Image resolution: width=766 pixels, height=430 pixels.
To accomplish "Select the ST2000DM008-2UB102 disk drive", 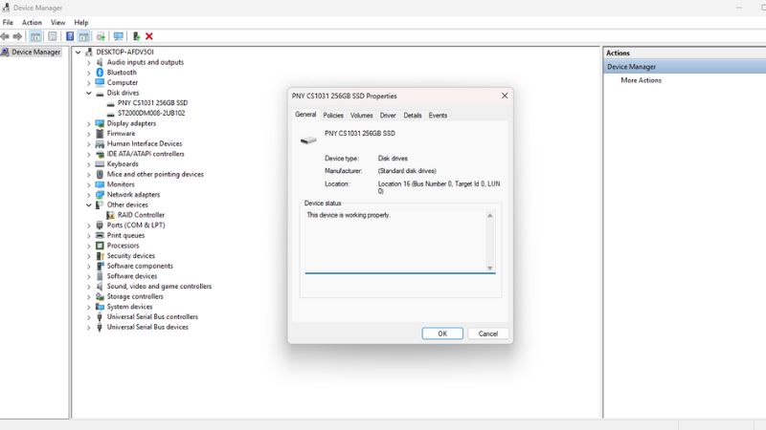I will pyautogui.click(x=151, y=113).
